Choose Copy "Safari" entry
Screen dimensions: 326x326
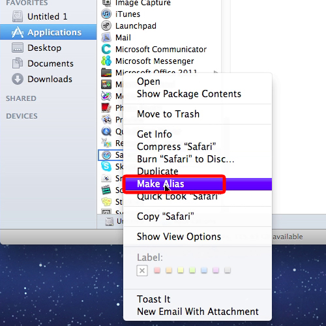click(198, 216)
